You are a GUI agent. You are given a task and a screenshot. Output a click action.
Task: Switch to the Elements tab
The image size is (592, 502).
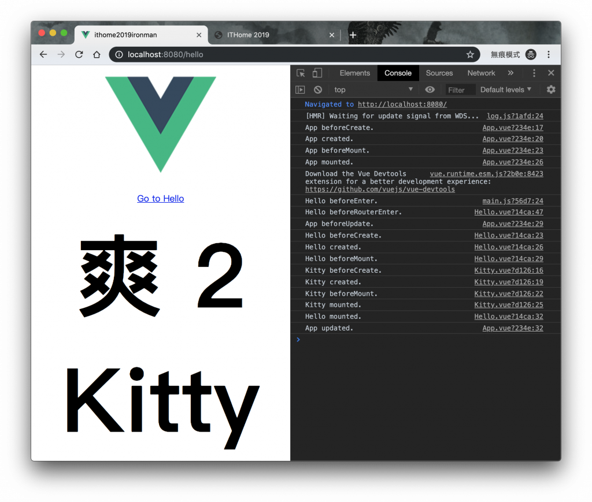pos(354,73)
